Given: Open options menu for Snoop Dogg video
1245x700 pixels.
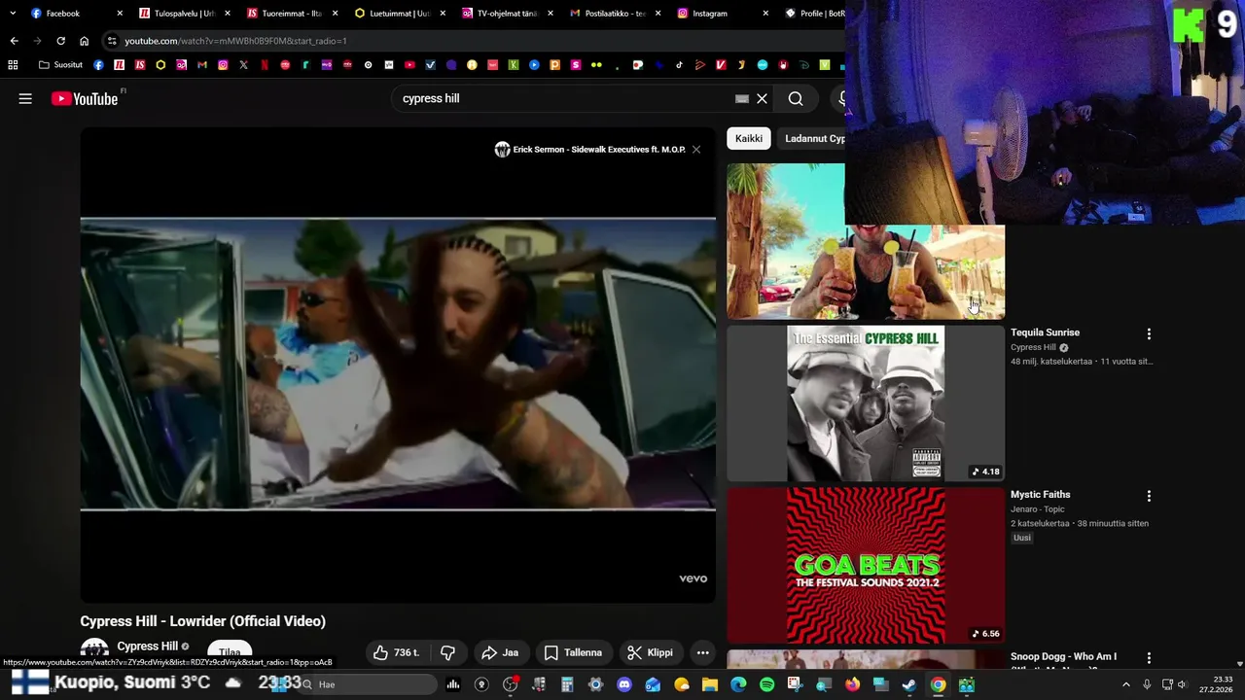Looking at the screenshot, I should pos(1149,658).
